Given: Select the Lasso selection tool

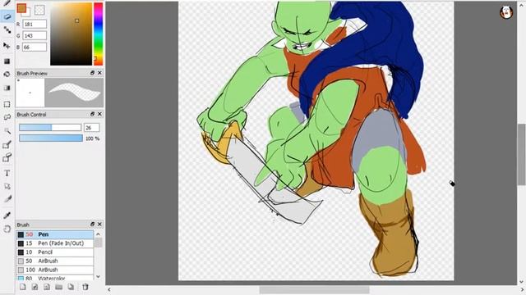Looking at the screenshot, I should click(x=7, y=117).
